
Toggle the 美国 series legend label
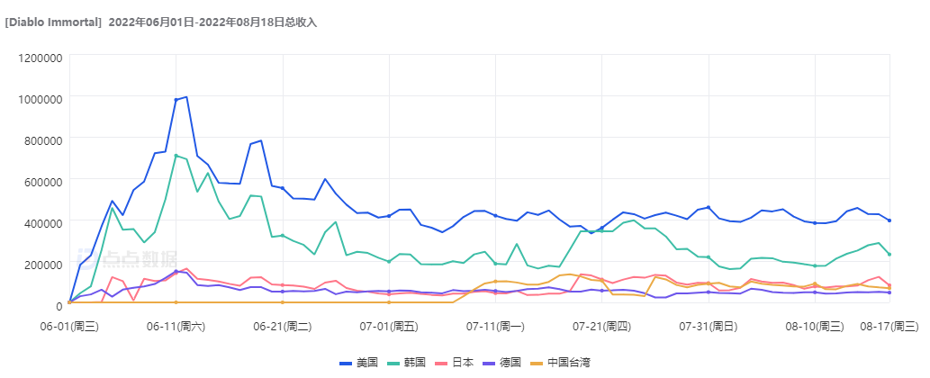pyautogui.click(x=366, y=363)
